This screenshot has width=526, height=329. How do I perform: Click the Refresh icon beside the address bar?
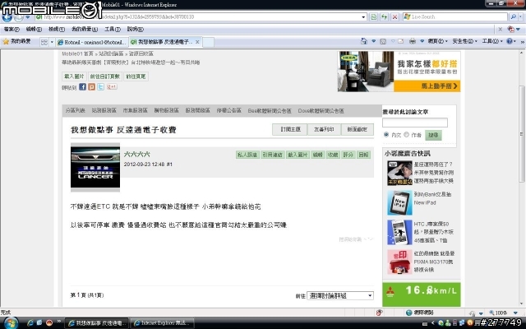point(385,16)
